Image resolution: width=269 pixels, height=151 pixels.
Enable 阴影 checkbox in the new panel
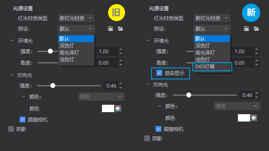coord(147,138)
